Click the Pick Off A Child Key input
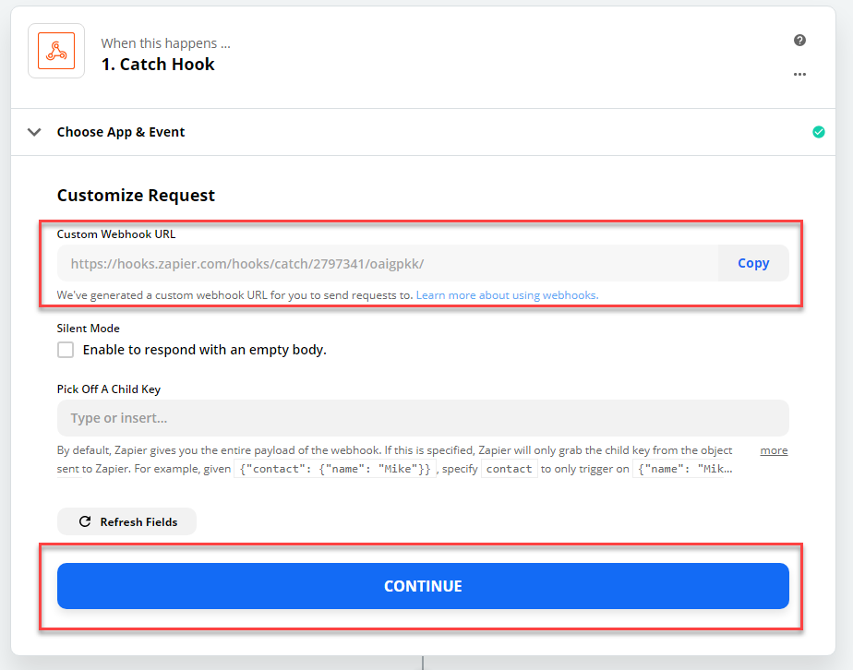The width and height of the screenshot is (853, 670). coord(423,418)
